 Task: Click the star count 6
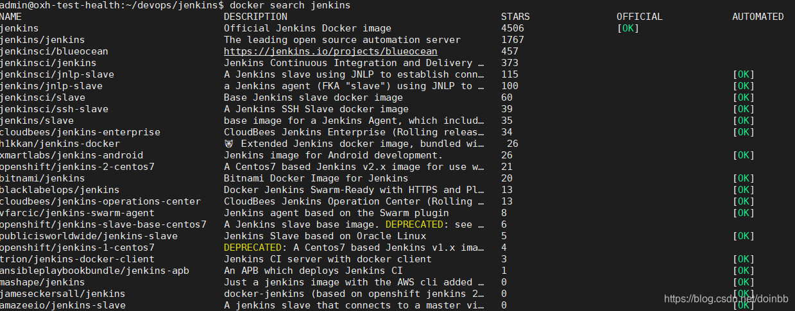click(x=504, y=224)
